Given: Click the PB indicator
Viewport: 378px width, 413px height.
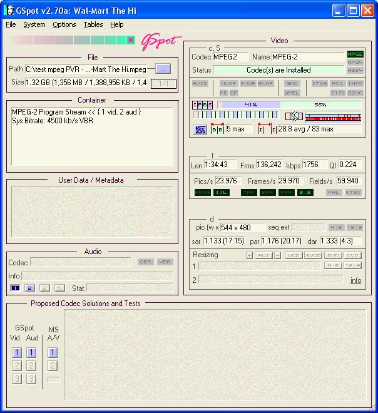Looking at the screenshot, I should click(223, 93).
